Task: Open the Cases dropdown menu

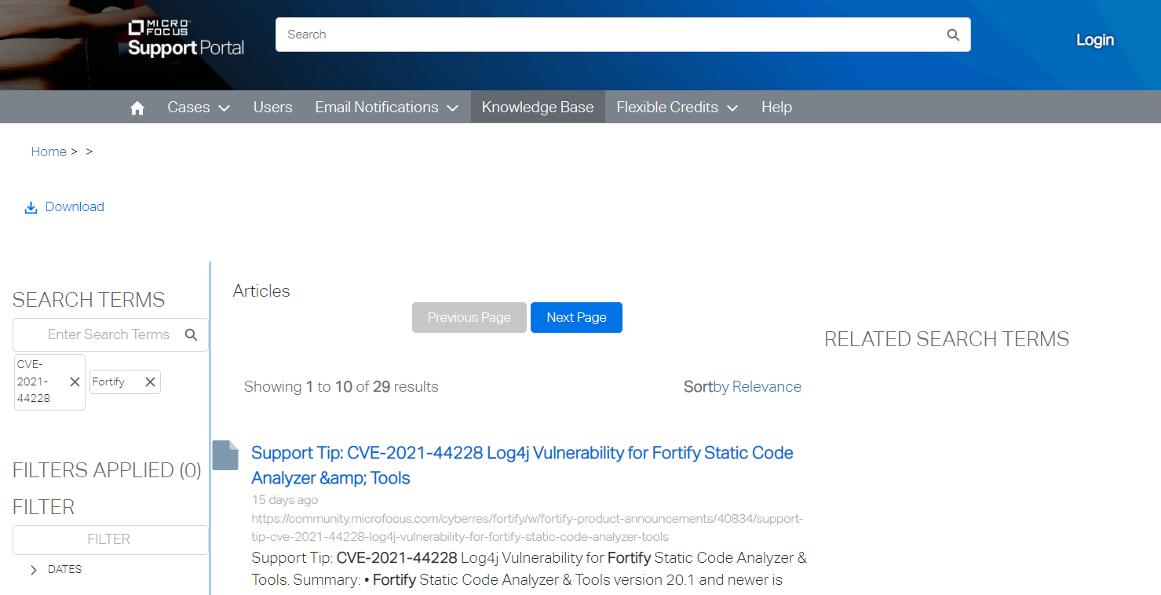Action: click(199, 108)
